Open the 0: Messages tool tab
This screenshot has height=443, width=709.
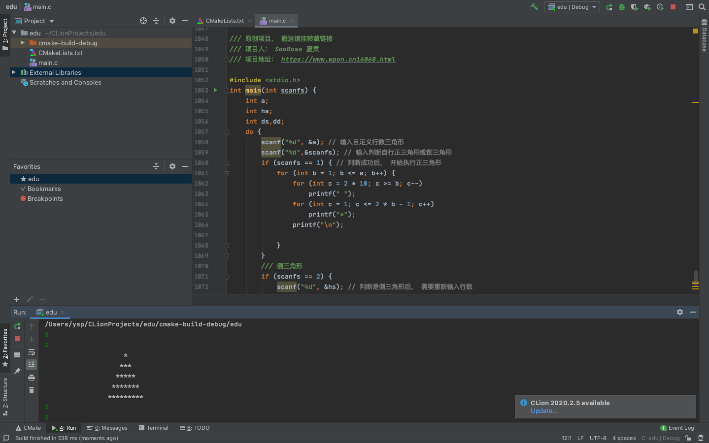[107, 428]
